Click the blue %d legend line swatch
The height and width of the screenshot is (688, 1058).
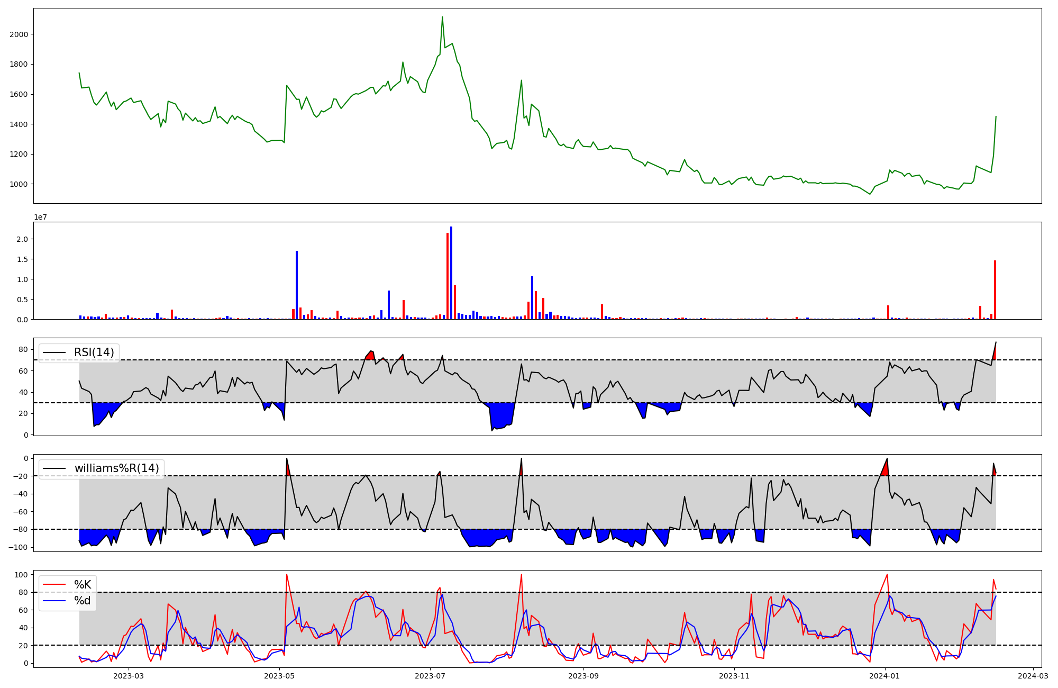coord(54,601)
